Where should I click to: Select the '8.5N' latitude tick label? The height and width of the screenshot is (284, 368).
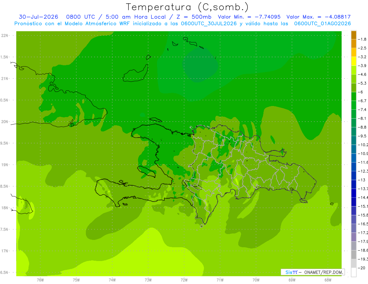4,186
